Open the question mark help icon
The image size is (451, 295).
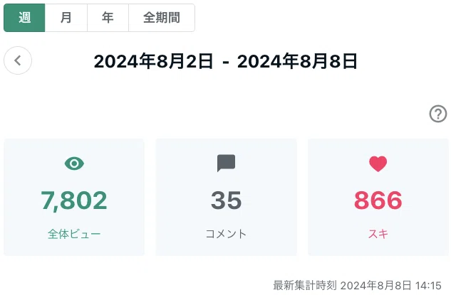pos(438,114)
